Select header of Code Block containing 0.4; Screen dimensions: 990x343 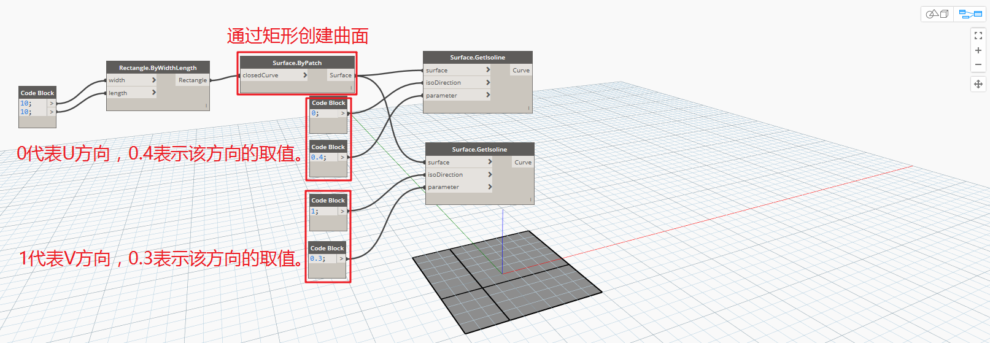click(x=328, y=147)
